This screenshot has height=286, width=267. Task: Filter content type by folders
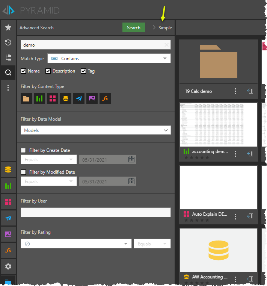point(26,98)
